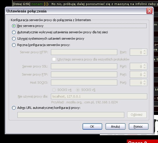Click the Serwer proxy FTP text field
Screen dimensions: 158x143
pos(84,74)
